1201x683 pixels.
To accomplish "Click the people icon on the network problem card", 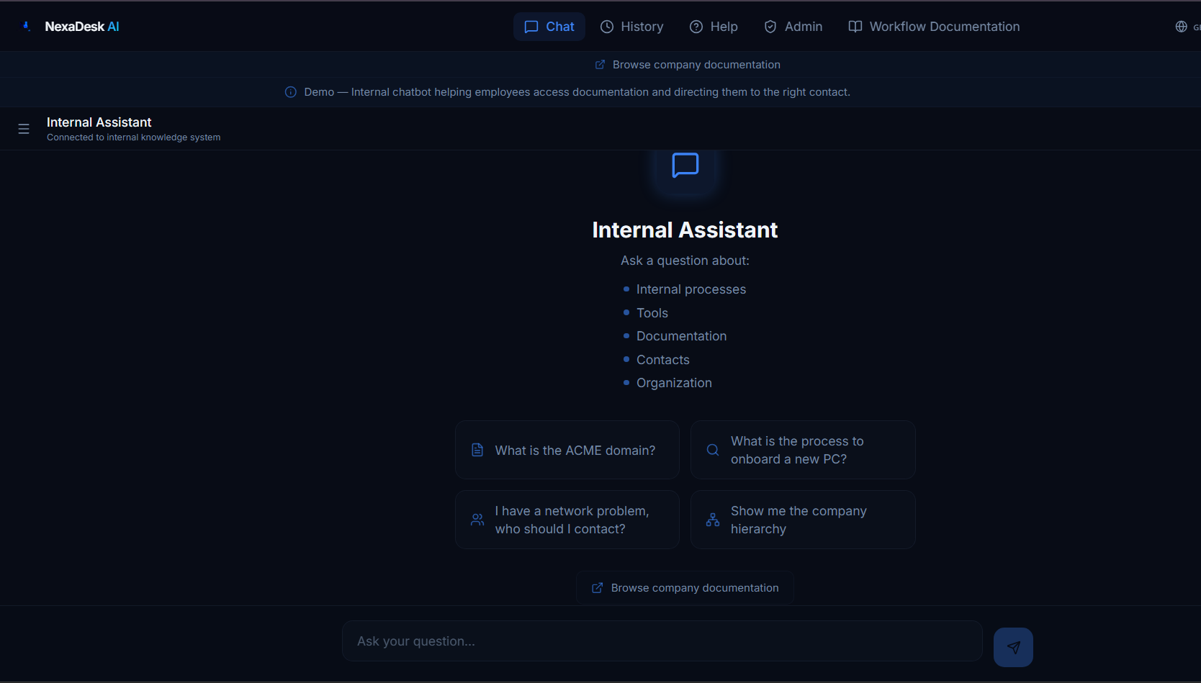I will pyautogui.click(x=477, y=519).
